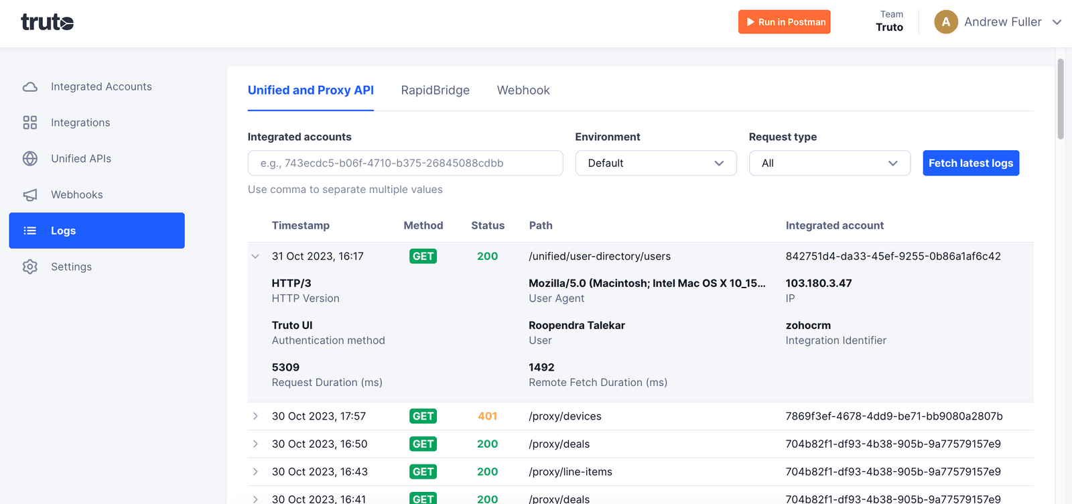Click user name Roopendra Talekar
The width and height of the screenshot is (1072, 504).
(577, 326)
